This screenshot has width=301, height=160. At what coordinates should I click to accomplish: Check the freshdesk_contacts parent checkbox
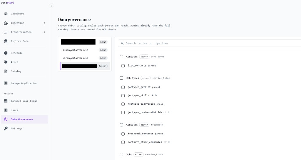123,134
